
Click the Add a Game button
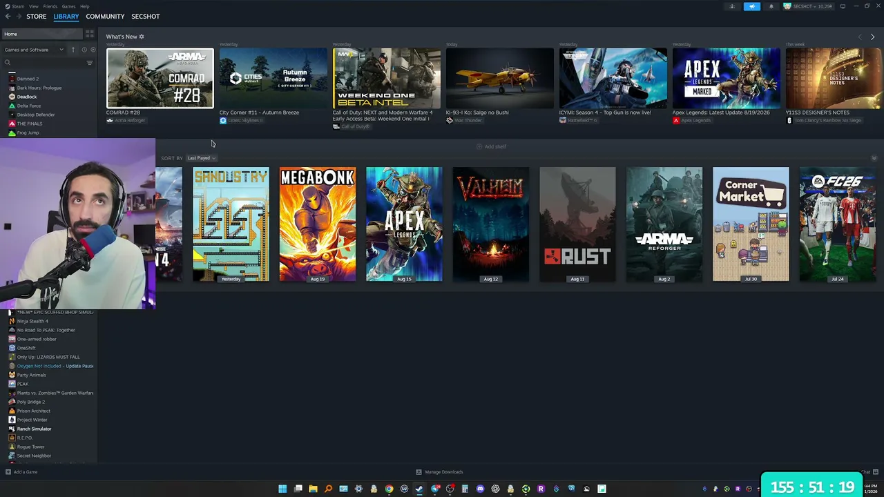[21, 472]
